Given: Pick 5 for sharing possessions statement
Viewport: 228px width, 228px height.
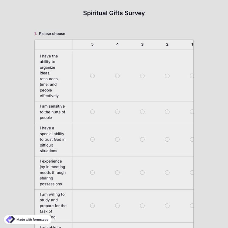Looking at the screenshot, I should [x=92, y=173].
